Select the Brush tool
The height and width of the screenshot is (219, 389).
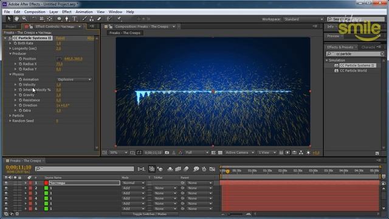(x=84, y=19)
